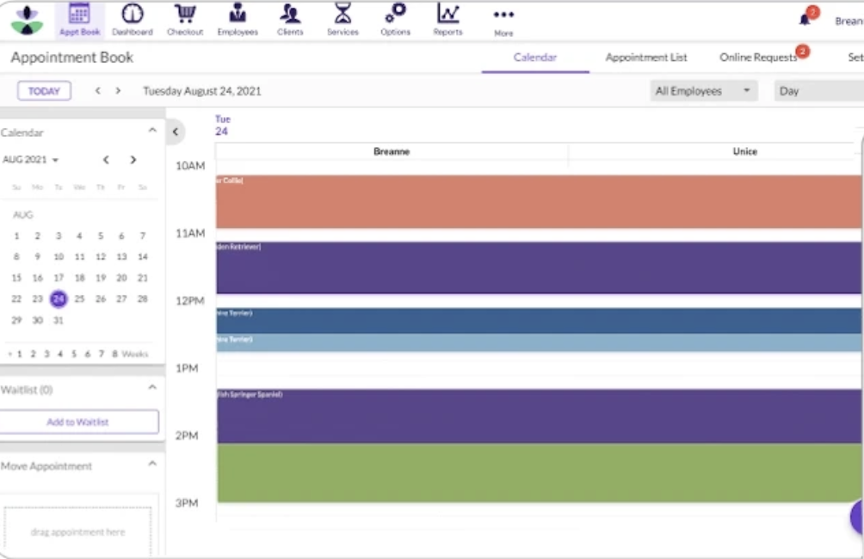Click the notifications bell icon
The width and height of the screenshot is (864, 559).
click(805, 19)
